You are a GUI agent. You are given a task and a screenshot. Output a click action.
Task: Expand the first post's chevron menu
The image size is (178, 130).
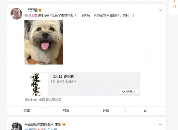point(160,10)
